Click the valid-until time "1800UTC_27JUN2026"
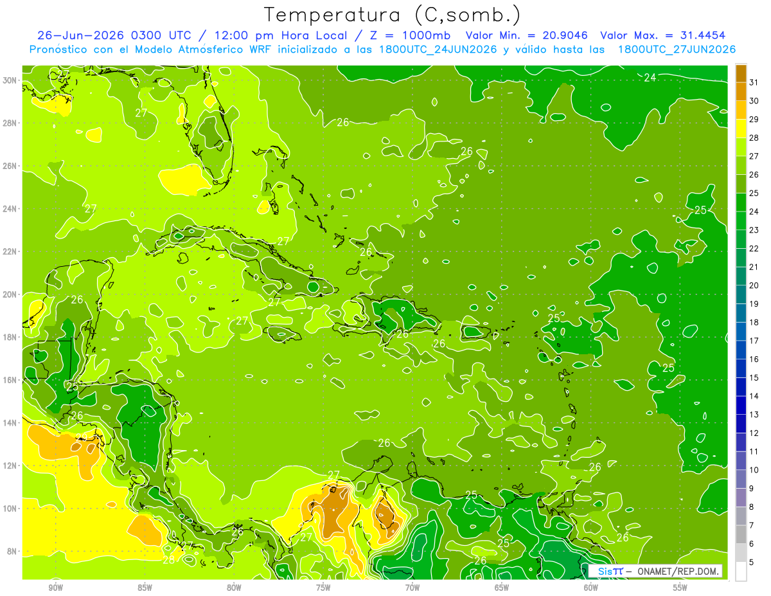Viewport: 771px width, 596px height. pyautogui.click(x=677, y=50)
